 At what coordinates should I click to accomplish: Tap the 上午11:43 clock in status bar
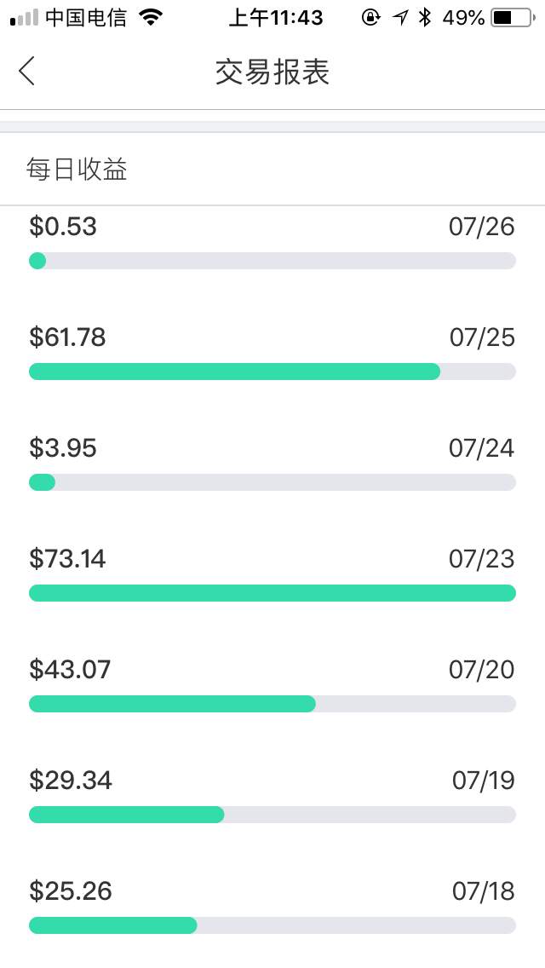pos(276,18)
